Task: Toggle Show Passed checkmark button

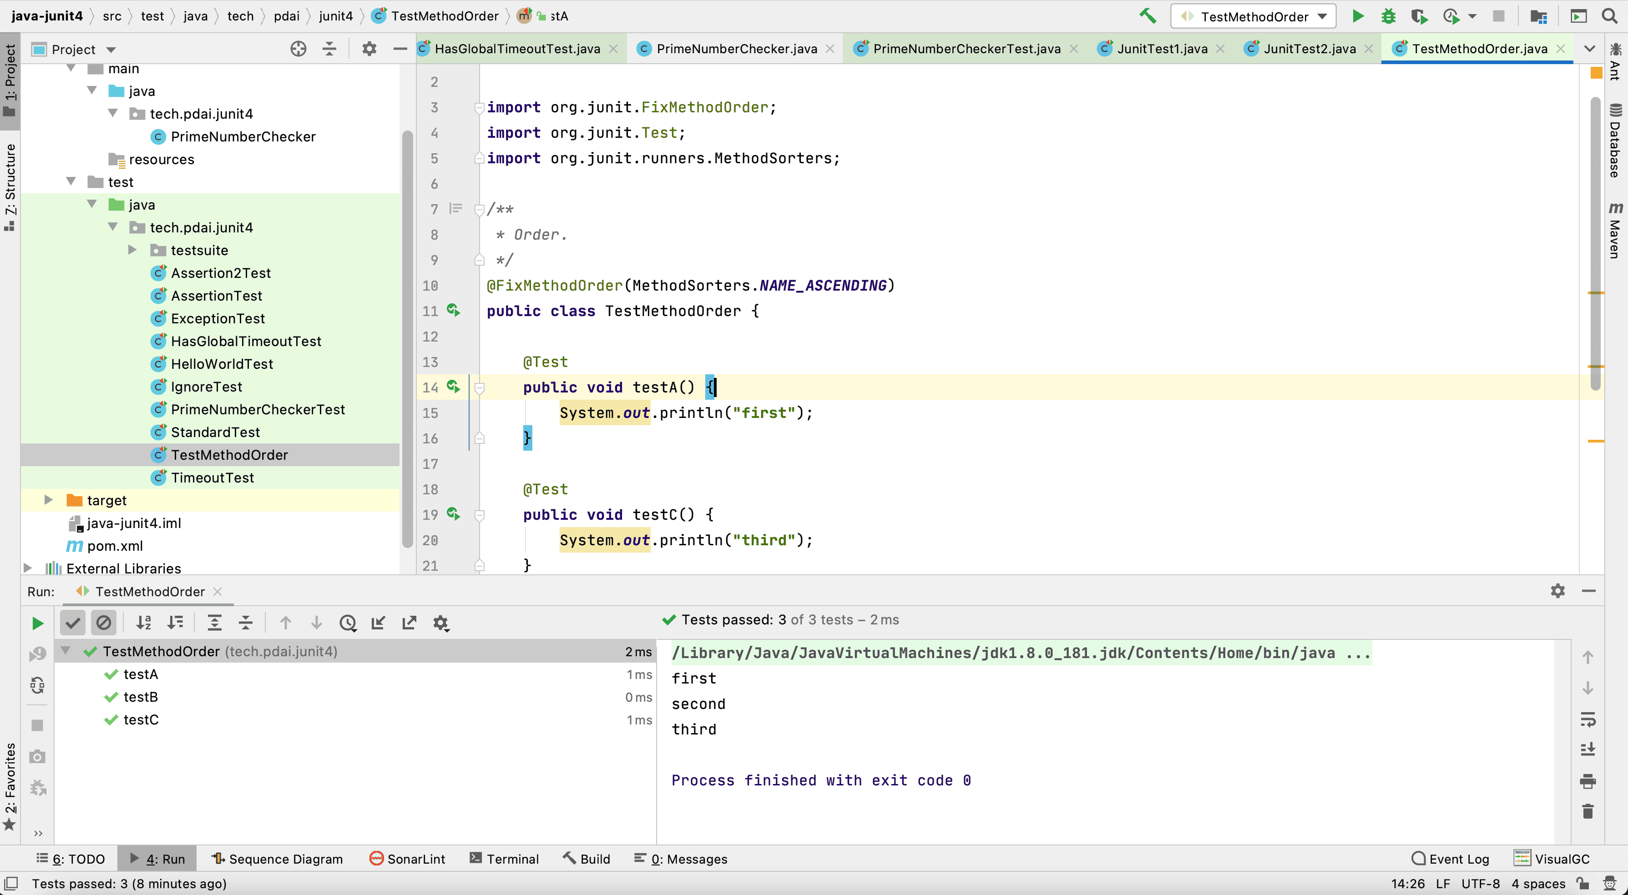Action: pos(73,623)
